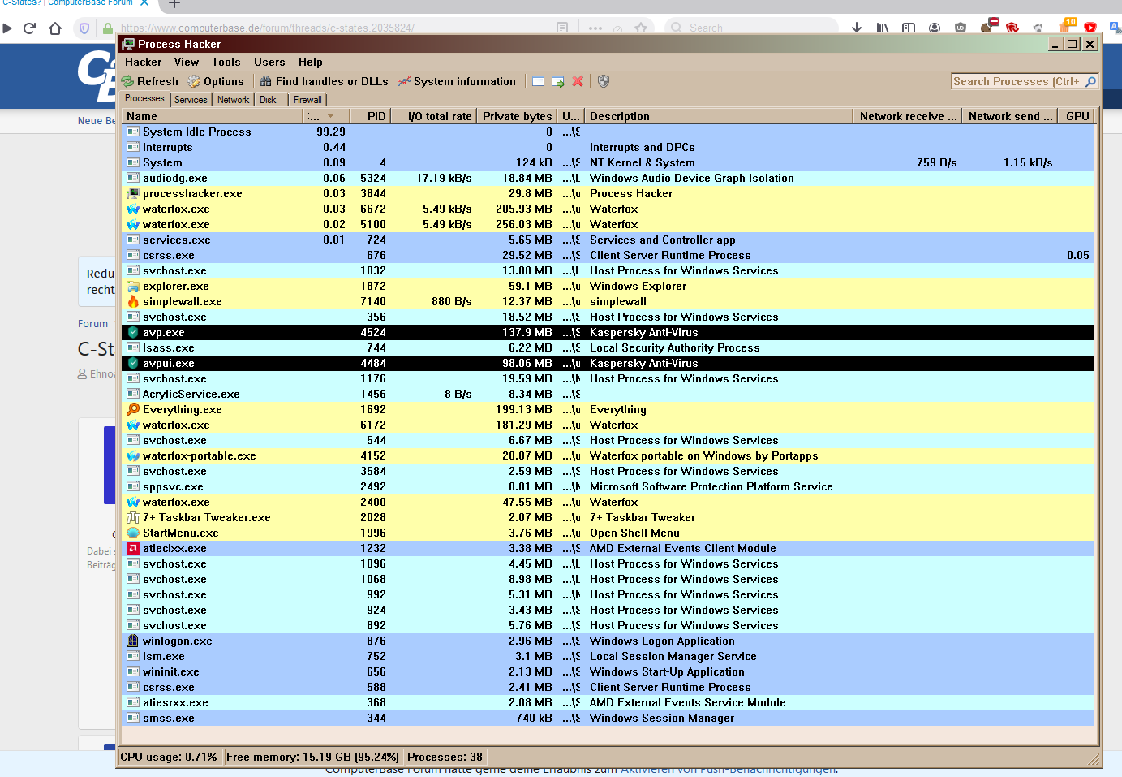Select the Interrupts row
This screenshot has width=1122, height=777.
(608, 147)
